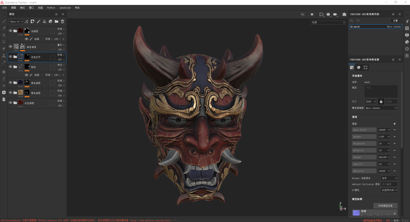Open the RGB16F format dropdown for Normal

[384, 157]
